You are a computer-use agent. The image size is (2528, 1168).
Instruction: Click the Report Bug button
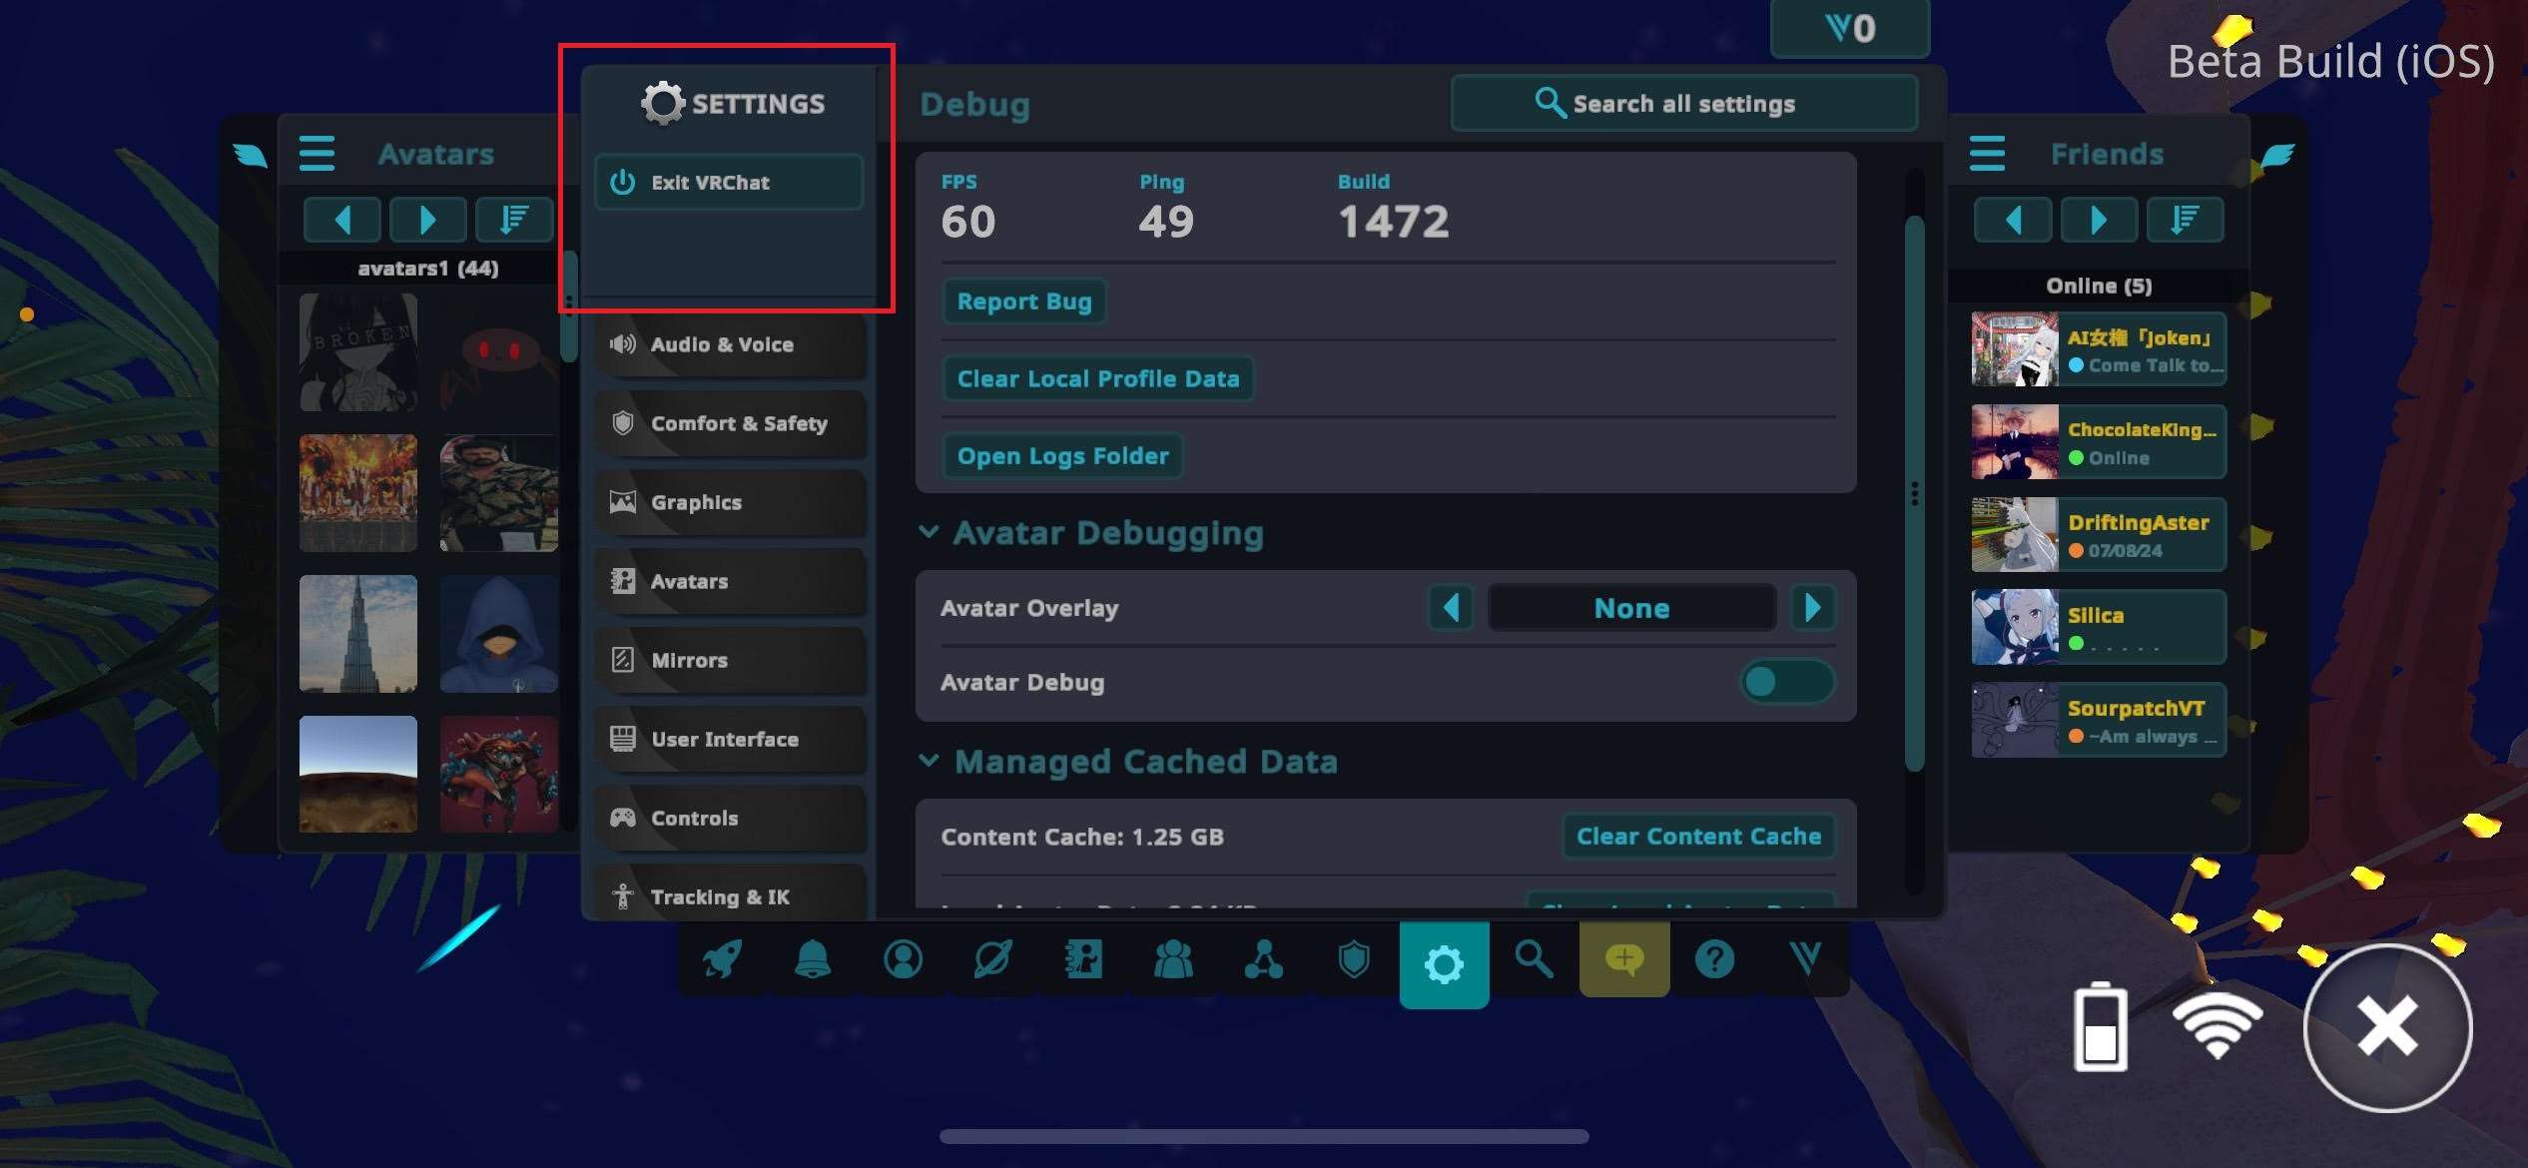click(x=1024, y=301)
